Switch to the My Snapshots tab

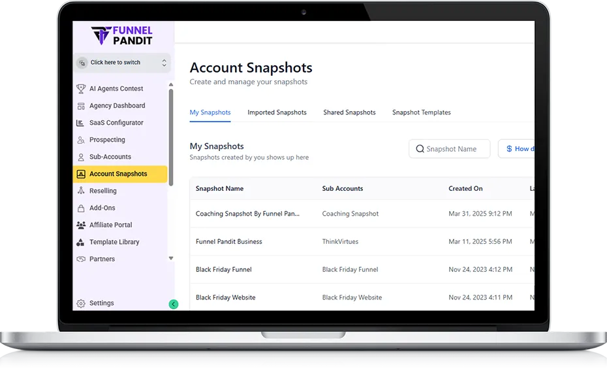click(210, 112)
